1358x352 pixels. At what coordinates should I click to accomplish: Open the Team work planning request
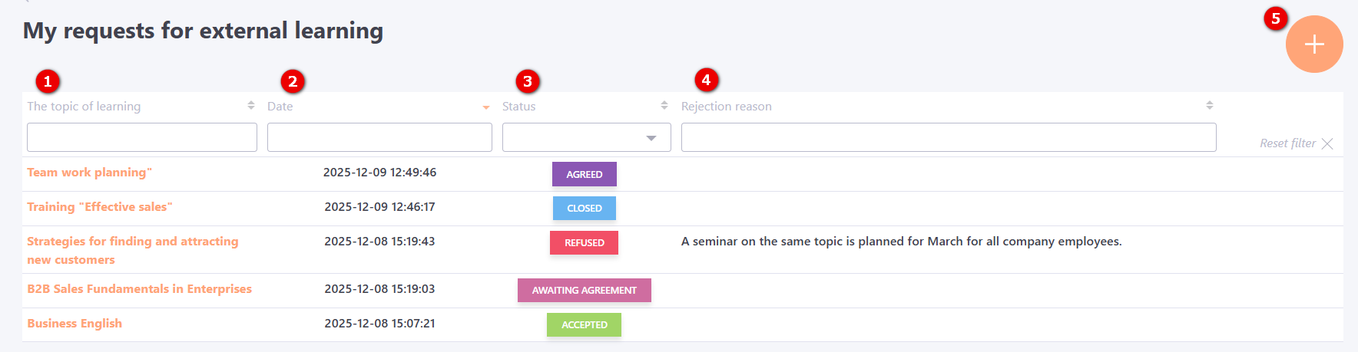tap(89, 173)
